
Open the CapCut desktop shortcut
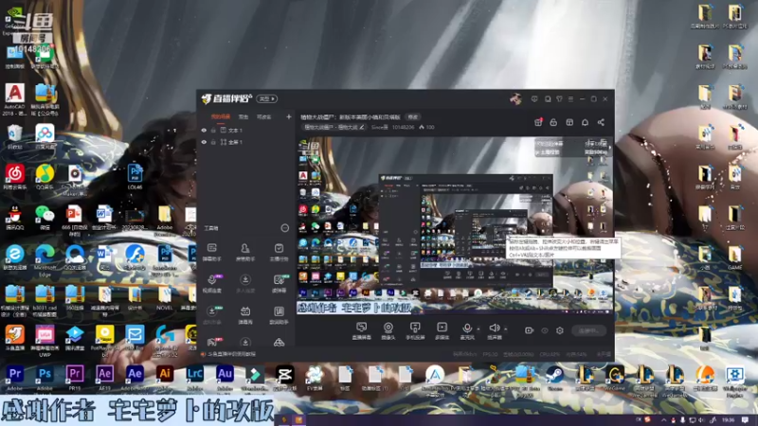(285, 378)
